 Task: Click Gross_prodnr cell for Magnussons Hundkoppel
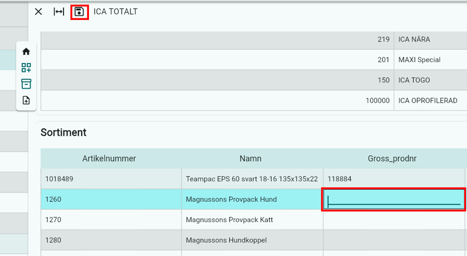pyautogui.click(x=394, y=240)
